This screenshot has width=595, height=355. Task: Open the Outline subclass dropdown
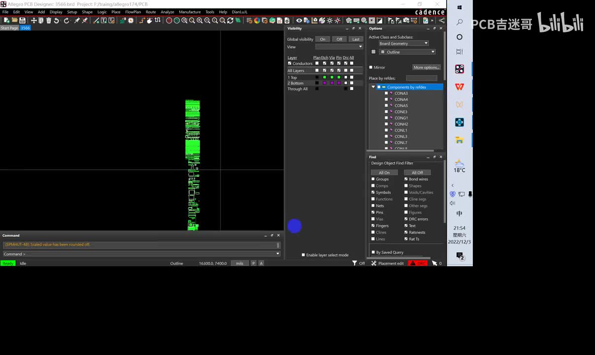(x=407, y=52)
